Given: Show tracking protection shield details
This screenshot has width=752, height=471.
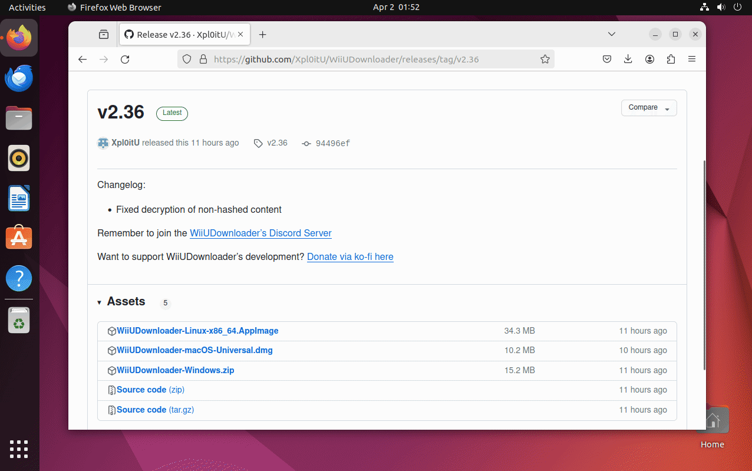Looking at the screenshot, I should tap(187, 59).
